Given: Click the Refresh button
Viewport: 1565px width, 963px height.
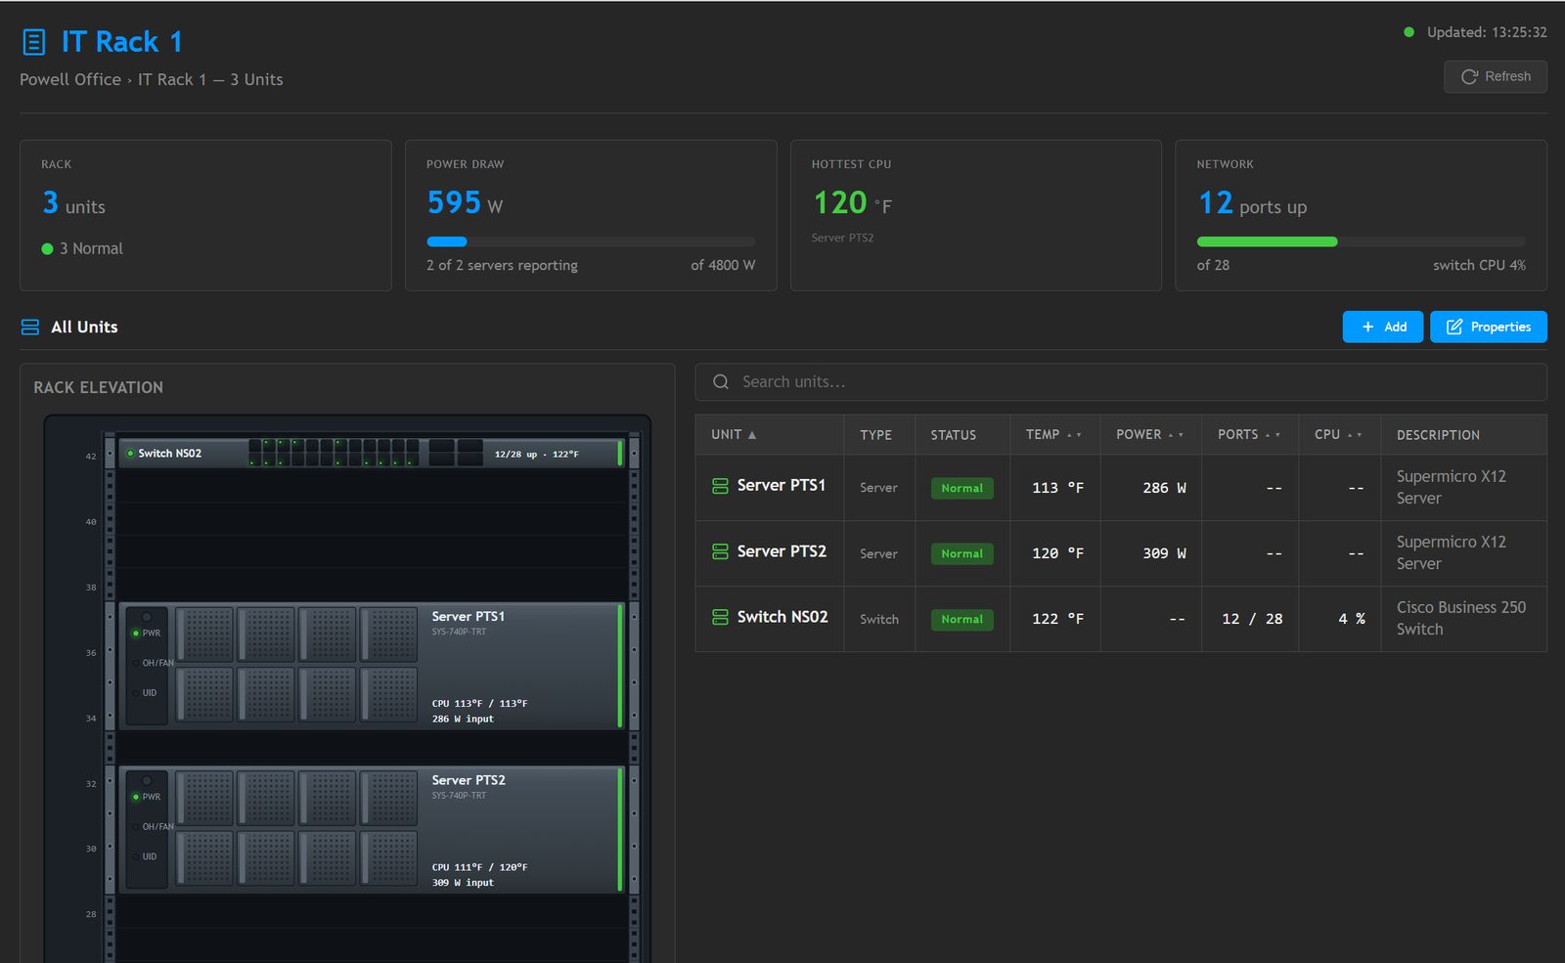Looking at the screenshot, I should 1495,76.
